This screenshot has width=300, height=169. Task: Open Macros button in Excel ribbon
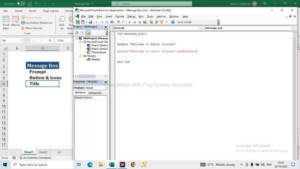(x=15, y=21)
